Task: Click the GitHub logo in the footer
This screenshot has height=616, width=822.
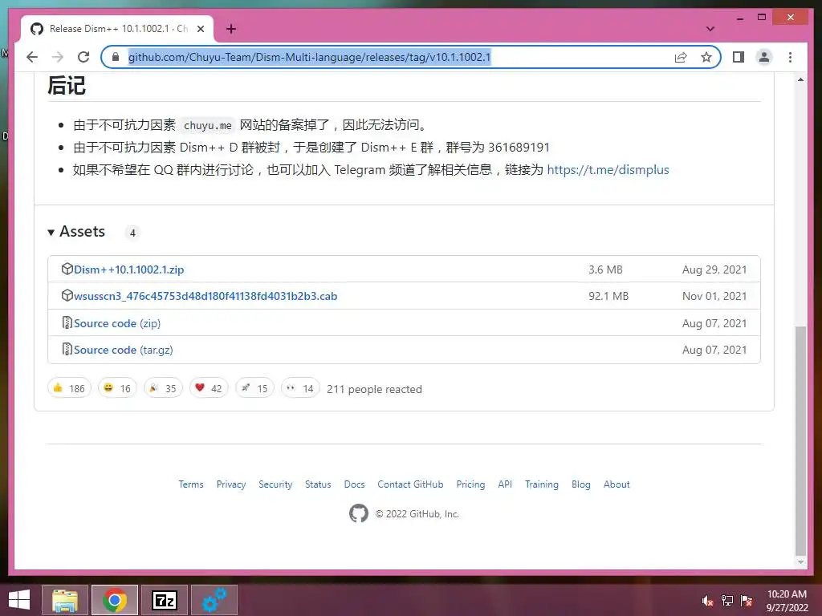Action: click(359, 513)
